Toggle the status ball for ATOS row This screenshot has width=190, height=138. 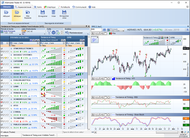[x=2, y=105]
